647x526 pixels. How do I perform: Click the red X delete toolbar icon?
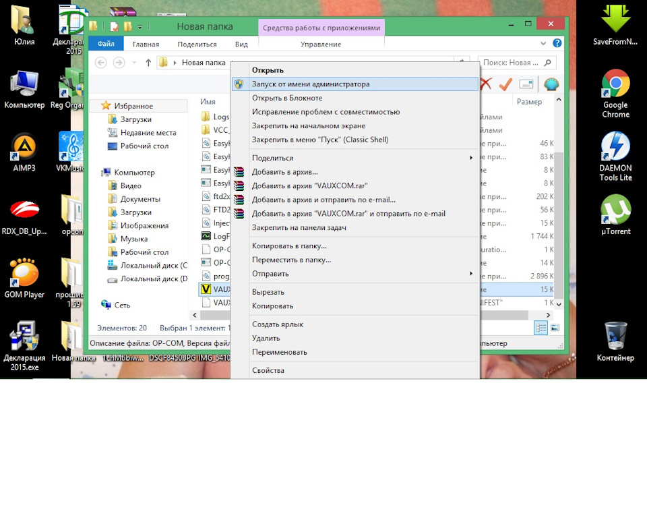coord(486,84)
